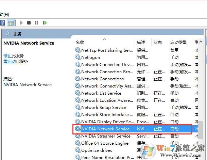Select the Network Connections service name

102,79
